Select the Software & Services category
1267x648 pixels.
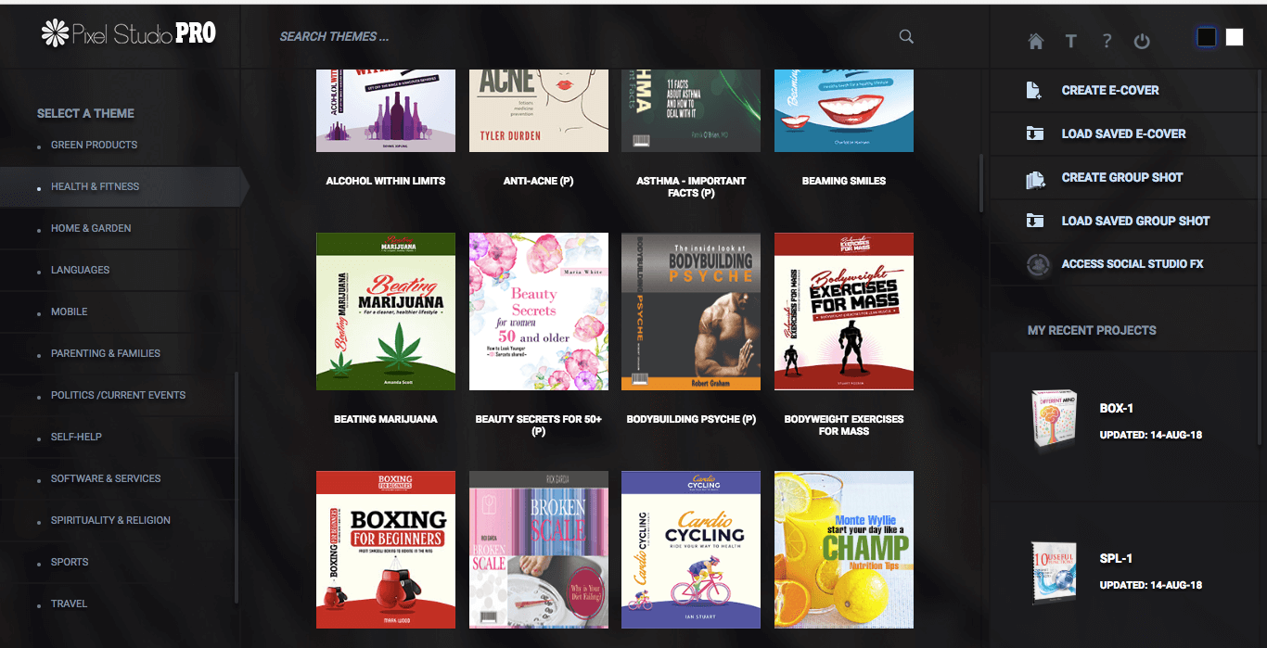pos(106,478)
